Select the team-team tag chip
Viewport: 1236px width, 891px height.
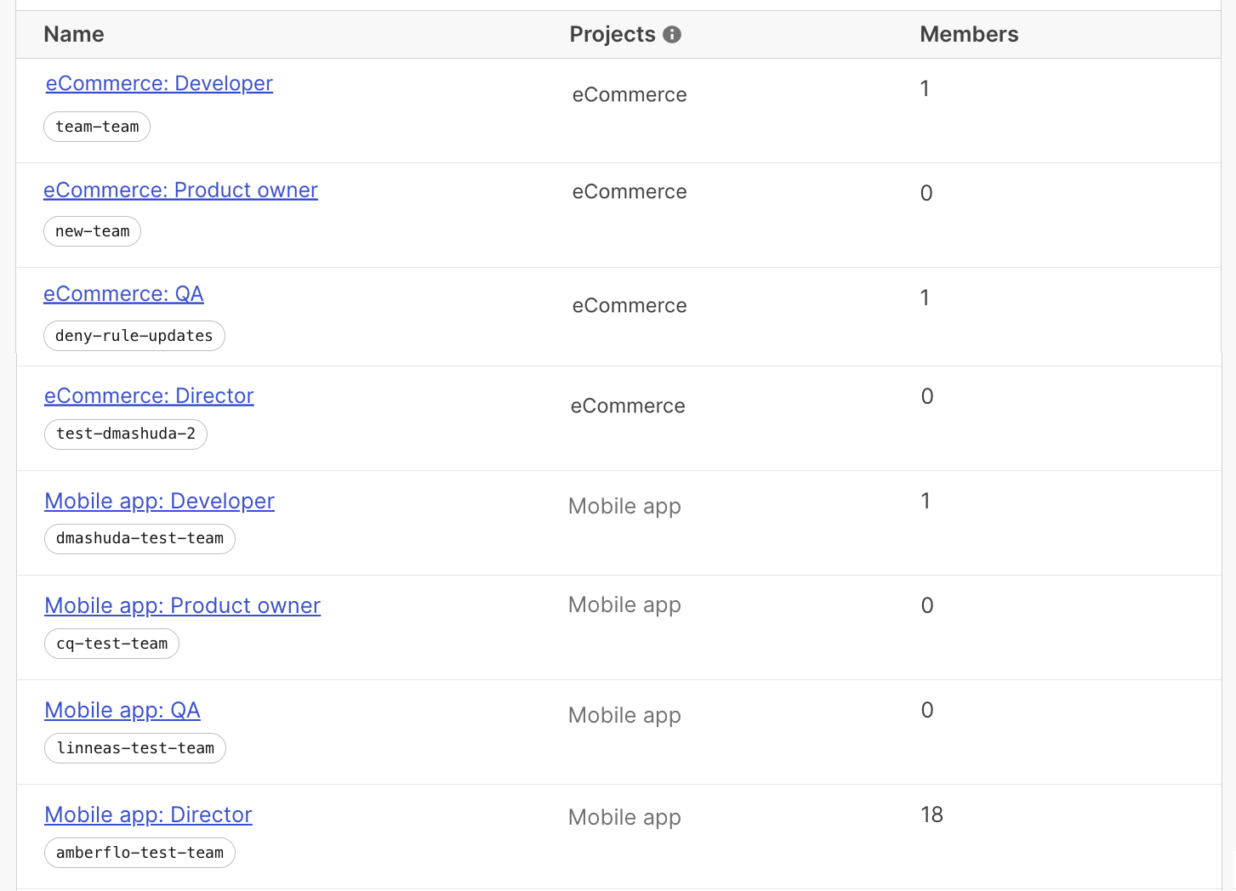(x=96, y=126)
